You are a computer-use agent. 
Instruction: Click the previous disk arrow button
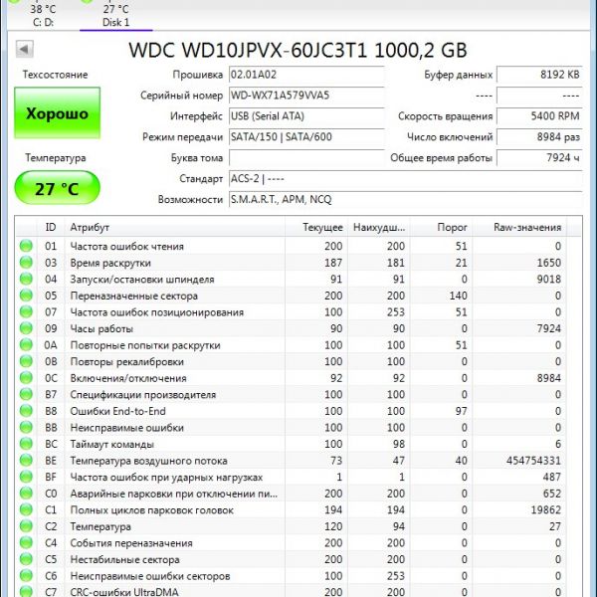pyautogui.click(x=25, y=49)
